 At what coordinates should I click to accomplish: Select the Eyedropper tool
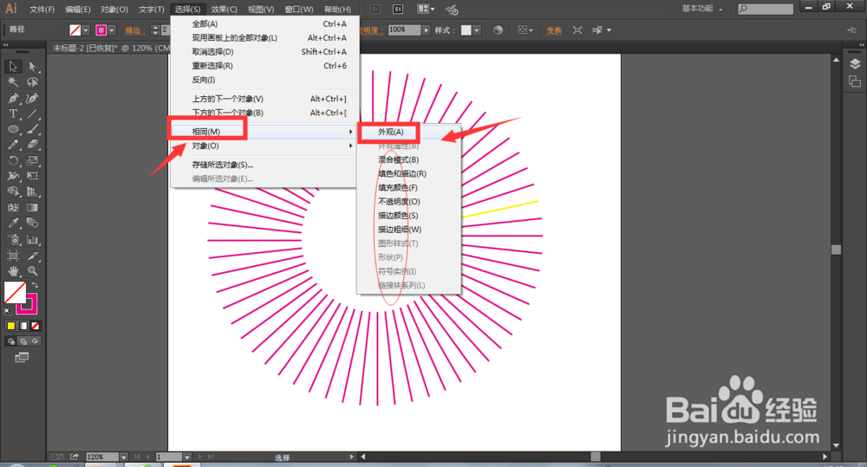pyautogui.click(x=13, y=224)
